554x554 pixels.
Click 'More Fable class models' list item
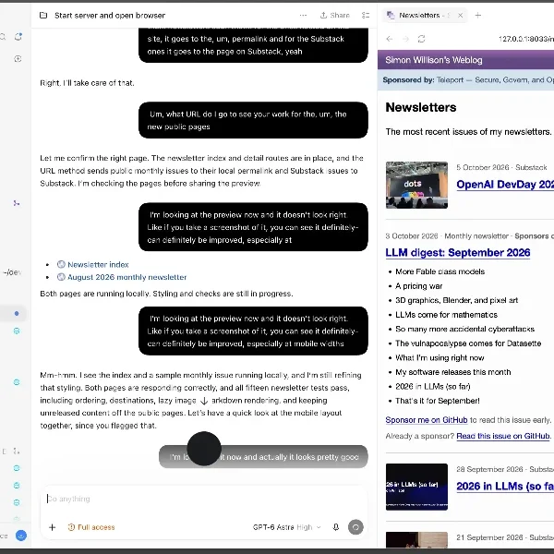click(x=440, y=271)
